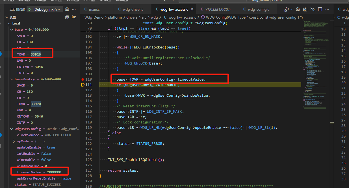This screenshot has height=188, width=349.
Task: Click wdg_hw_access.c in the breadcrumb
Action: pos(182,17)
